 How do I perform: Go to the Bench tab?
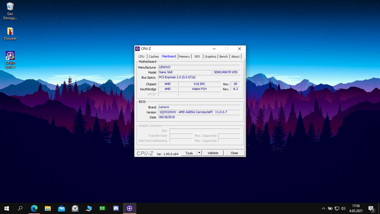(x=223, y=57)
